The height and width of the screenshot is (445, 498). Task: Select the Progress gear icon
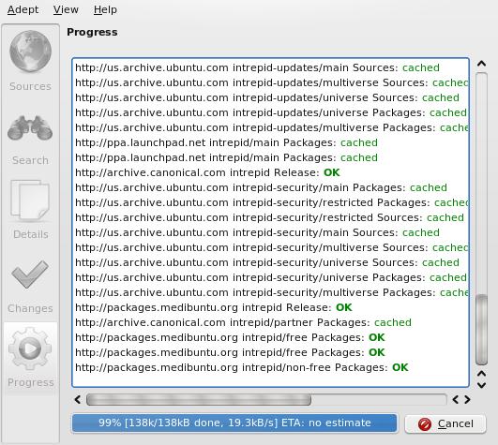tap(30, 349)
